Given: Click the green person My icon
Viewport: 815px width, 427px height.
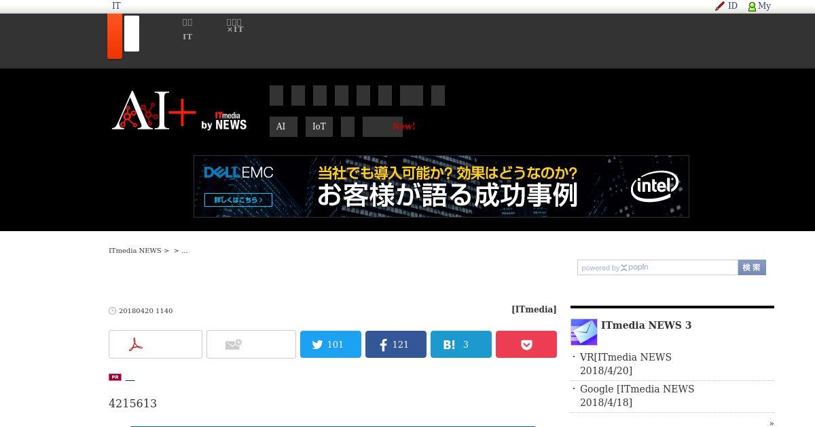Looking at the screenshot, I should point(752,7).
